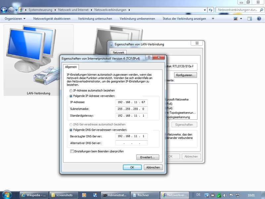The height and width of the screenshot is (199, 265).
Task: Click the Erweitert button
Action: 148,157
